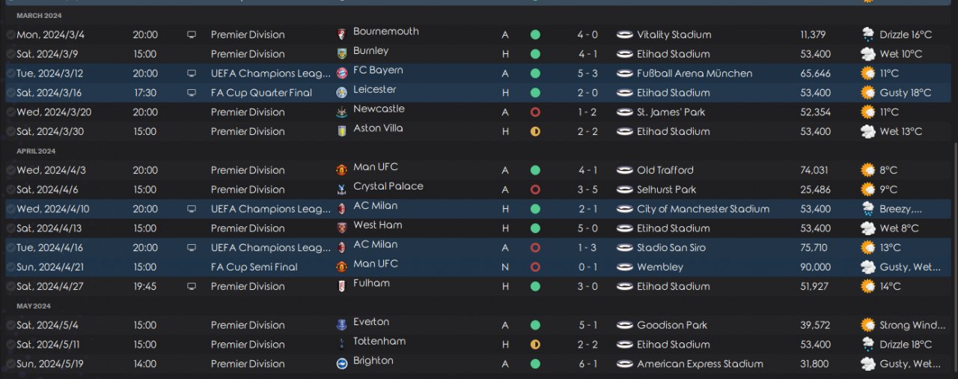Image resolution: width=958 pixels, height=379 pixels.
Task: Select the Fulham fixture row on 2024/4/27
Action: pos(449,286)
